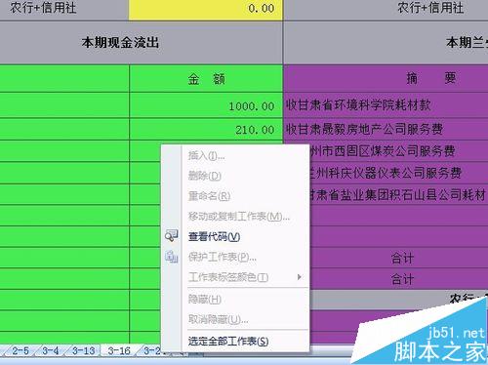488x365 pixels.
Task: Select the top-left 农行+信用社 cell
Action: [x=64, y=9]
